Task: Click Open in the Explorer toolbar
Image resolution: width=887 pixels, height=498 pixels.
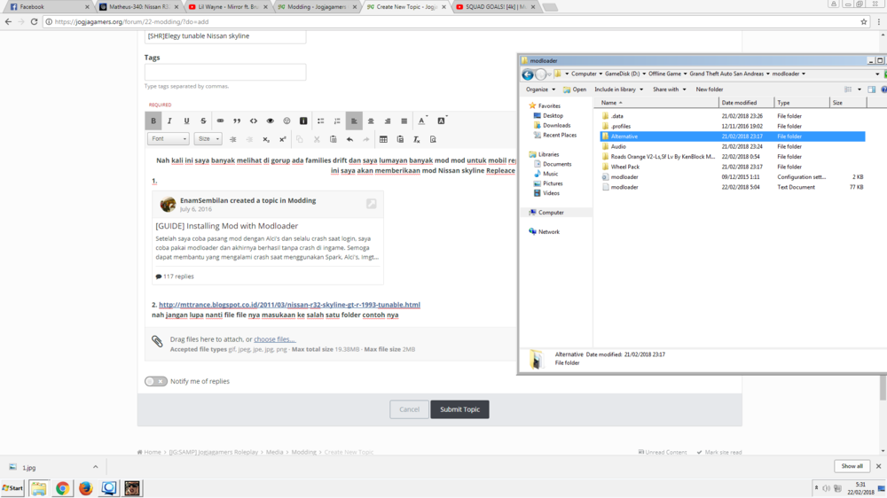Action: coord(575,89)
